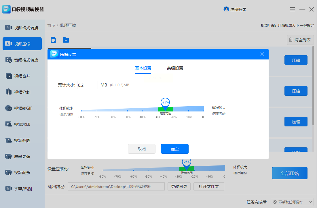Switch to the 高级设置 tab

point(175,68)
